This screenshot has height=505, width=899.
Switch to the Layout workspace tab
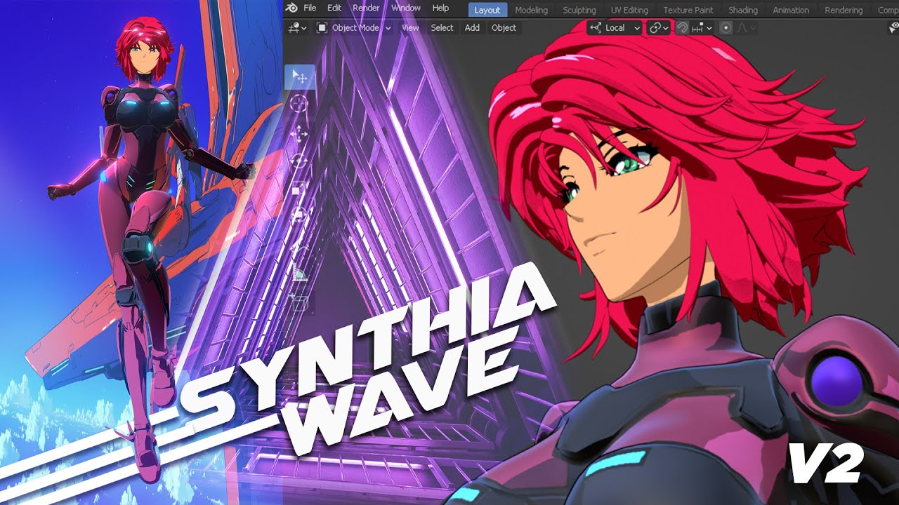point(487,10)
